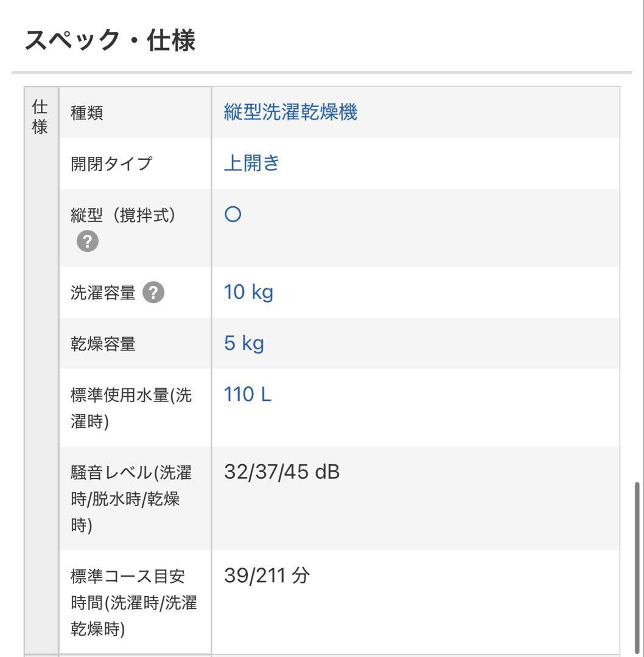Click the 32/37/45 dB noise value

(281, 471)
